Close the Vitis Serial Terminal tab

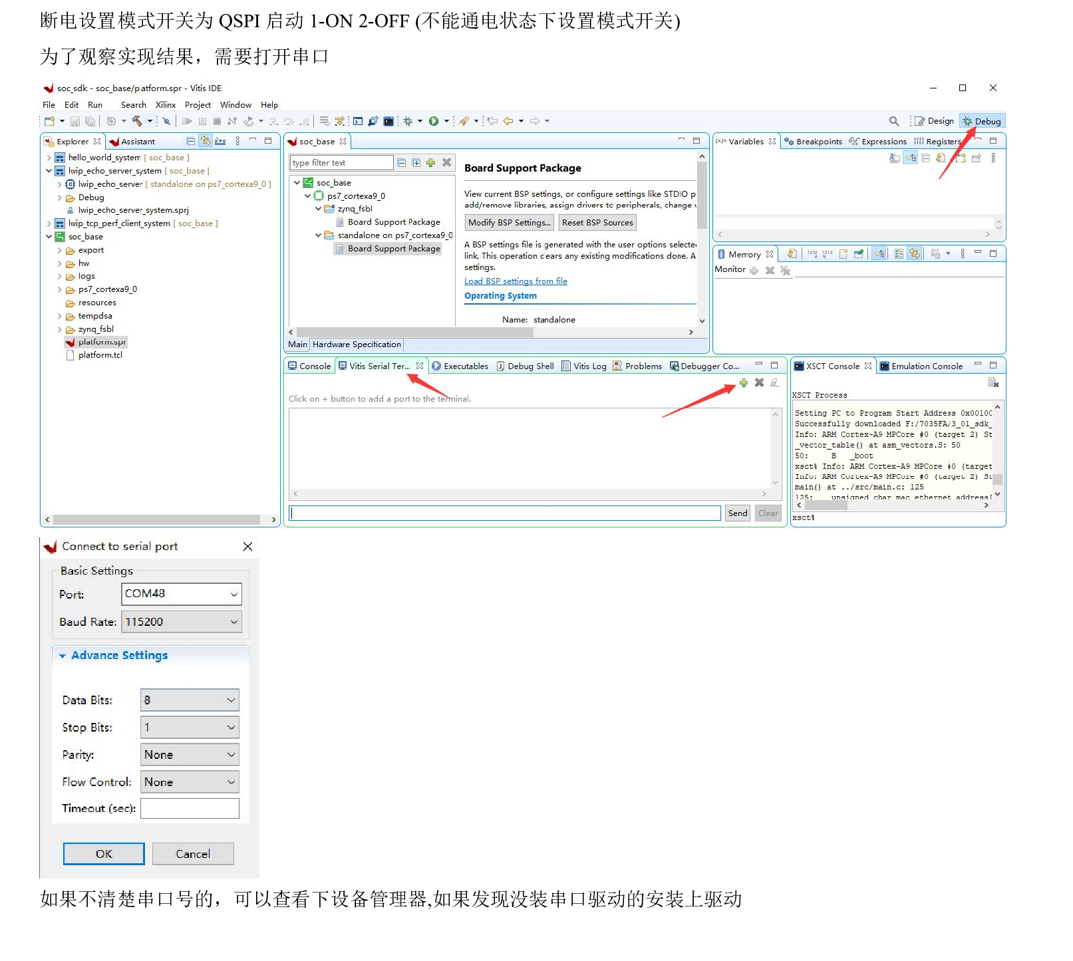(420, 366)
